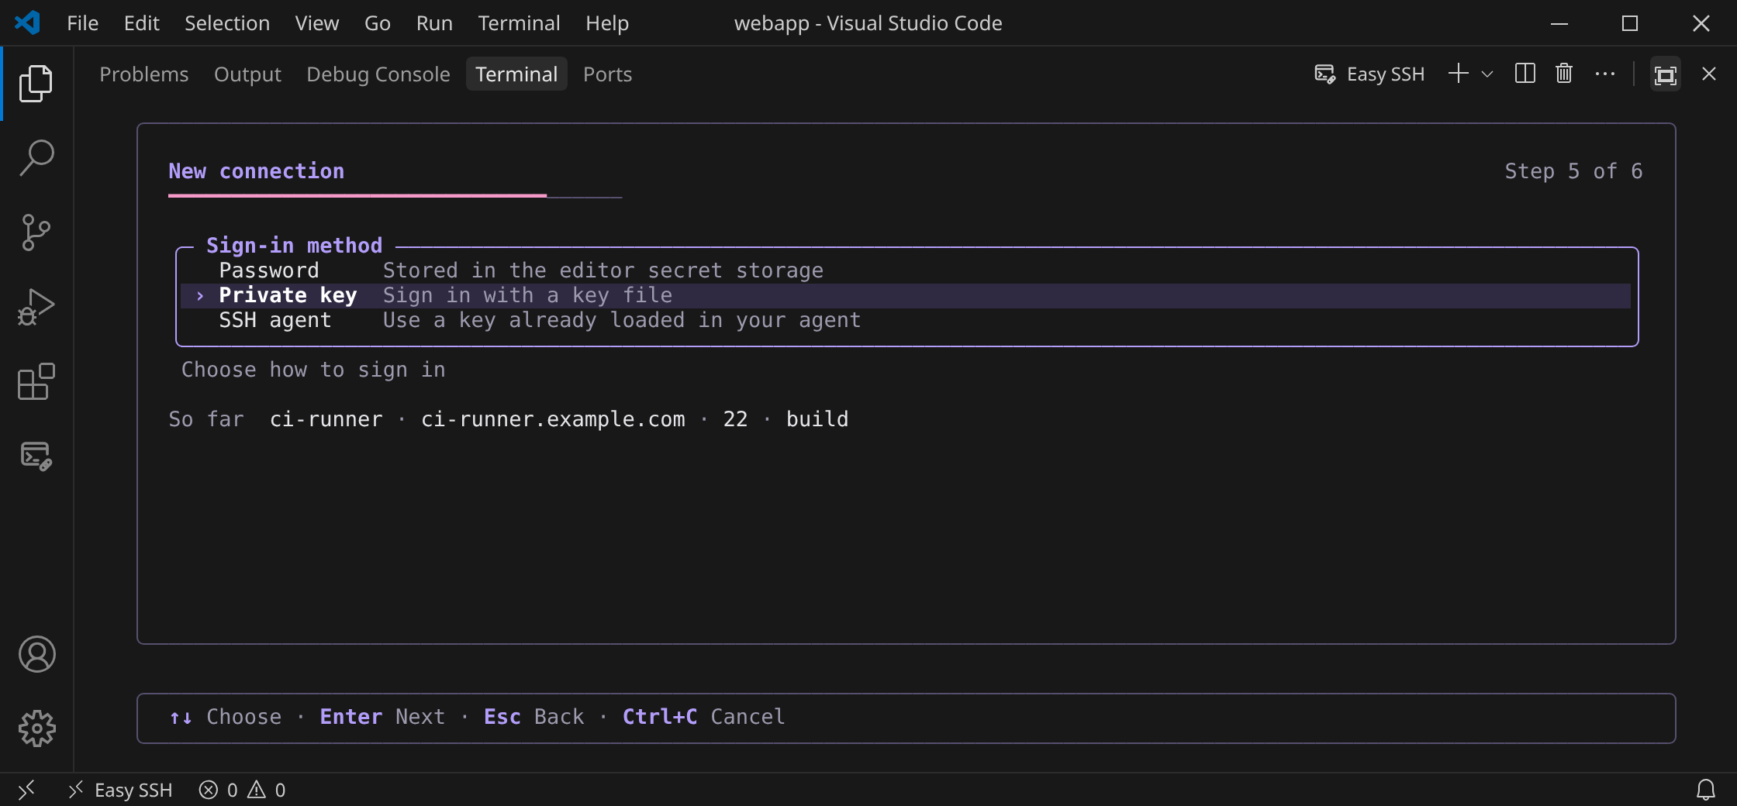
Task: Open the Search view in activity bar
Action: 36,158
